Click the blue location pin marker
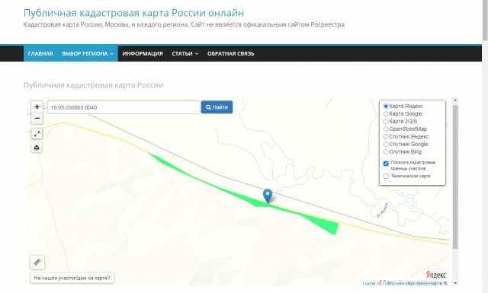Viewport: 488px width, 293px height. (x=268, y=196)
